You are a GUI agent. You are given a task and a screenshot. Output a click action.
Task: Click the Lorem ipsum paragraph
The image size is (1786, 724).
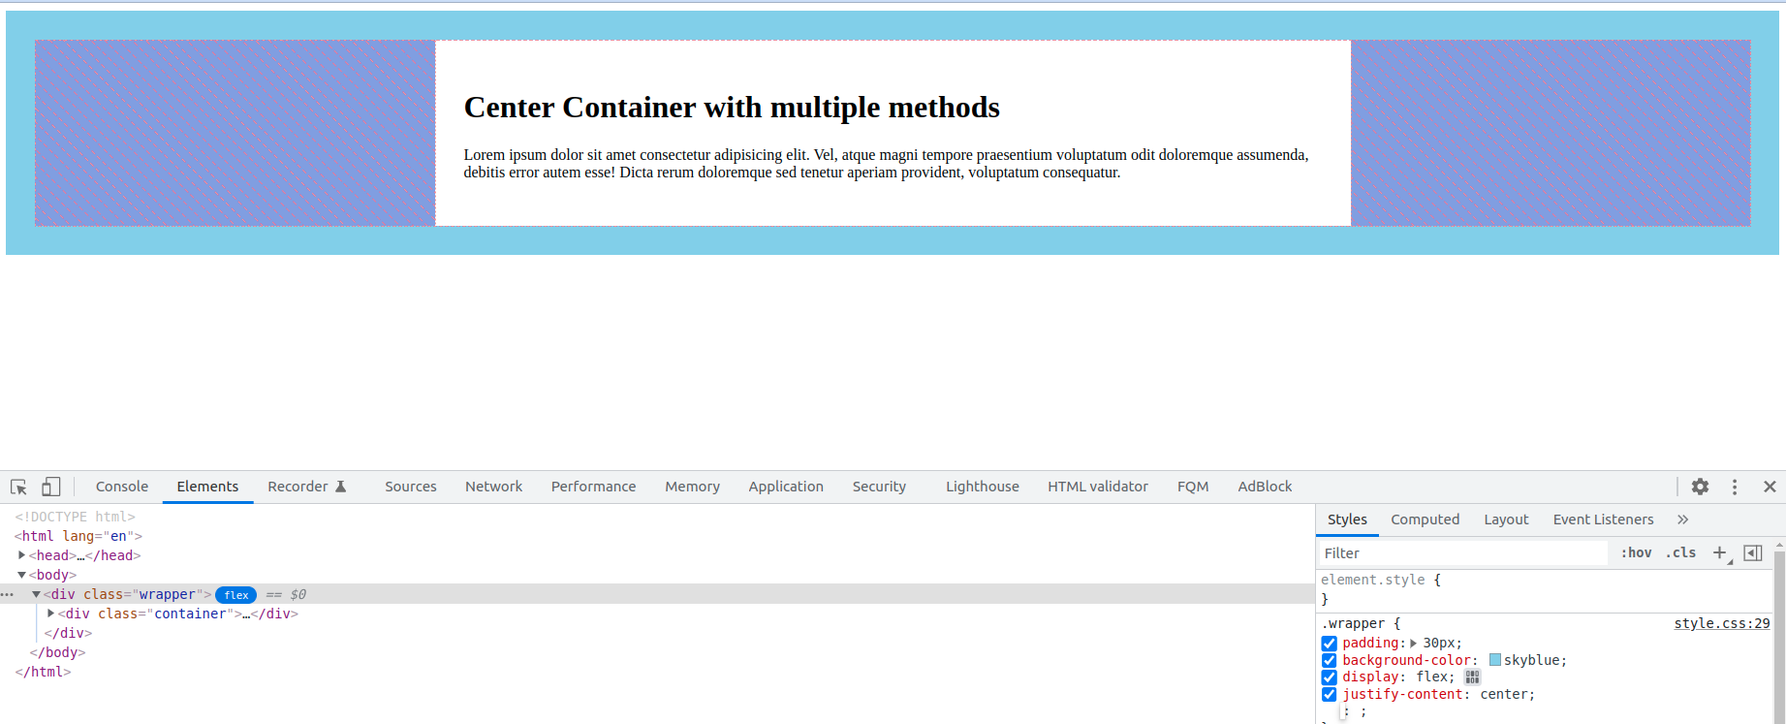886,164
